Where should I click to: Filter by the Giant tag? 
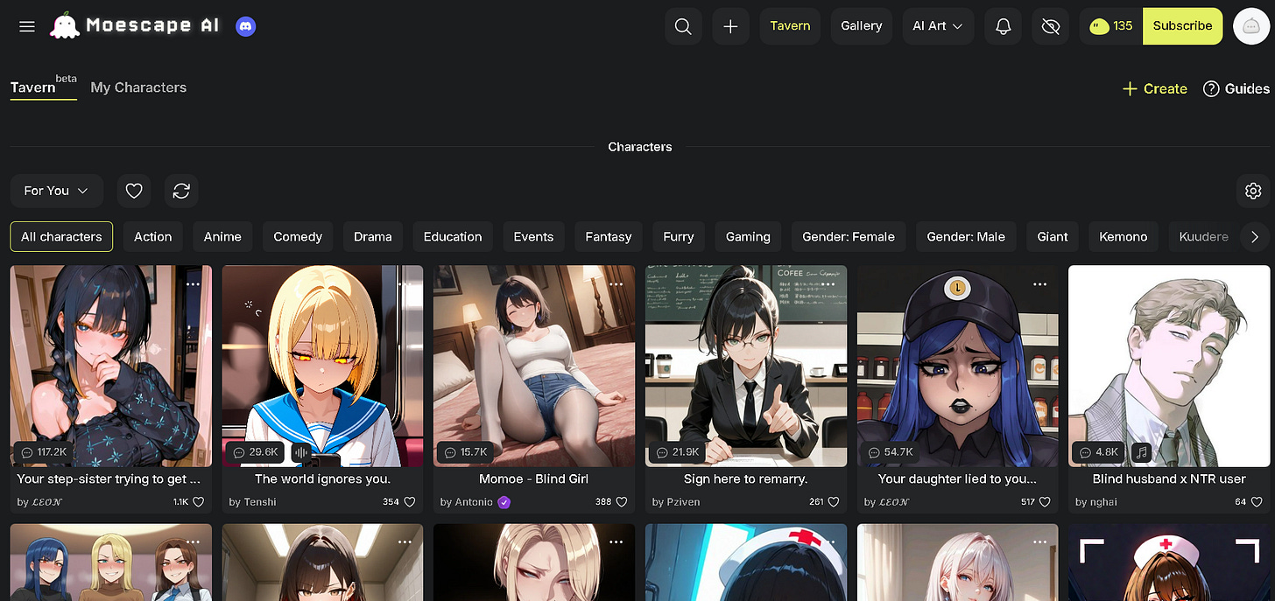click(1053, 236)
